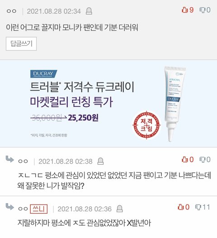Click the reply arrow icon beside 02:38 comment

click(10, 159)
